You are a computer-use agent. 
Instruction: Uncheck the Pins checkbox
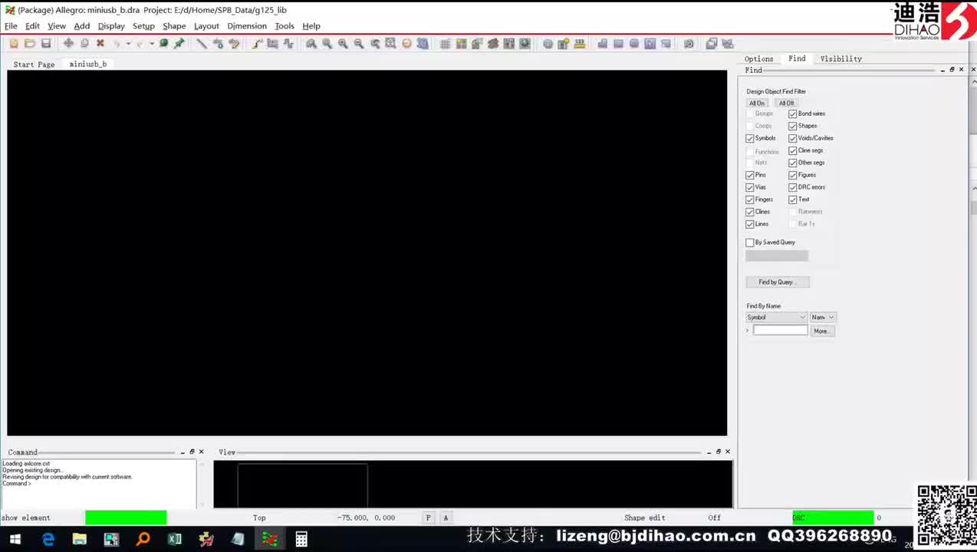[x=750, y=175]
